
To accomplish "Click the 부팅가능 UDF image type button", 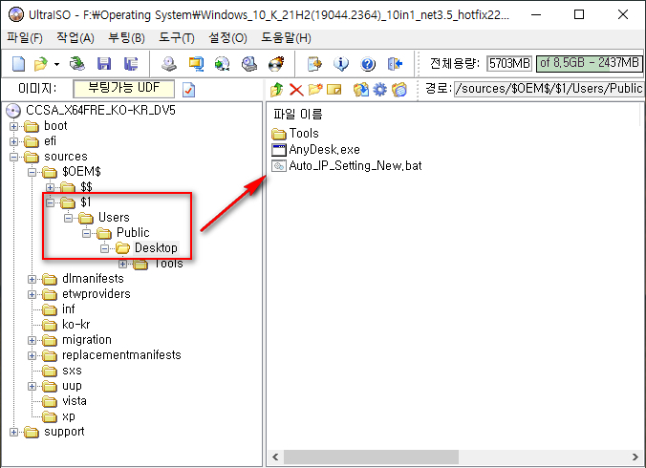I will pyautogui.click(x=123, y=89).
